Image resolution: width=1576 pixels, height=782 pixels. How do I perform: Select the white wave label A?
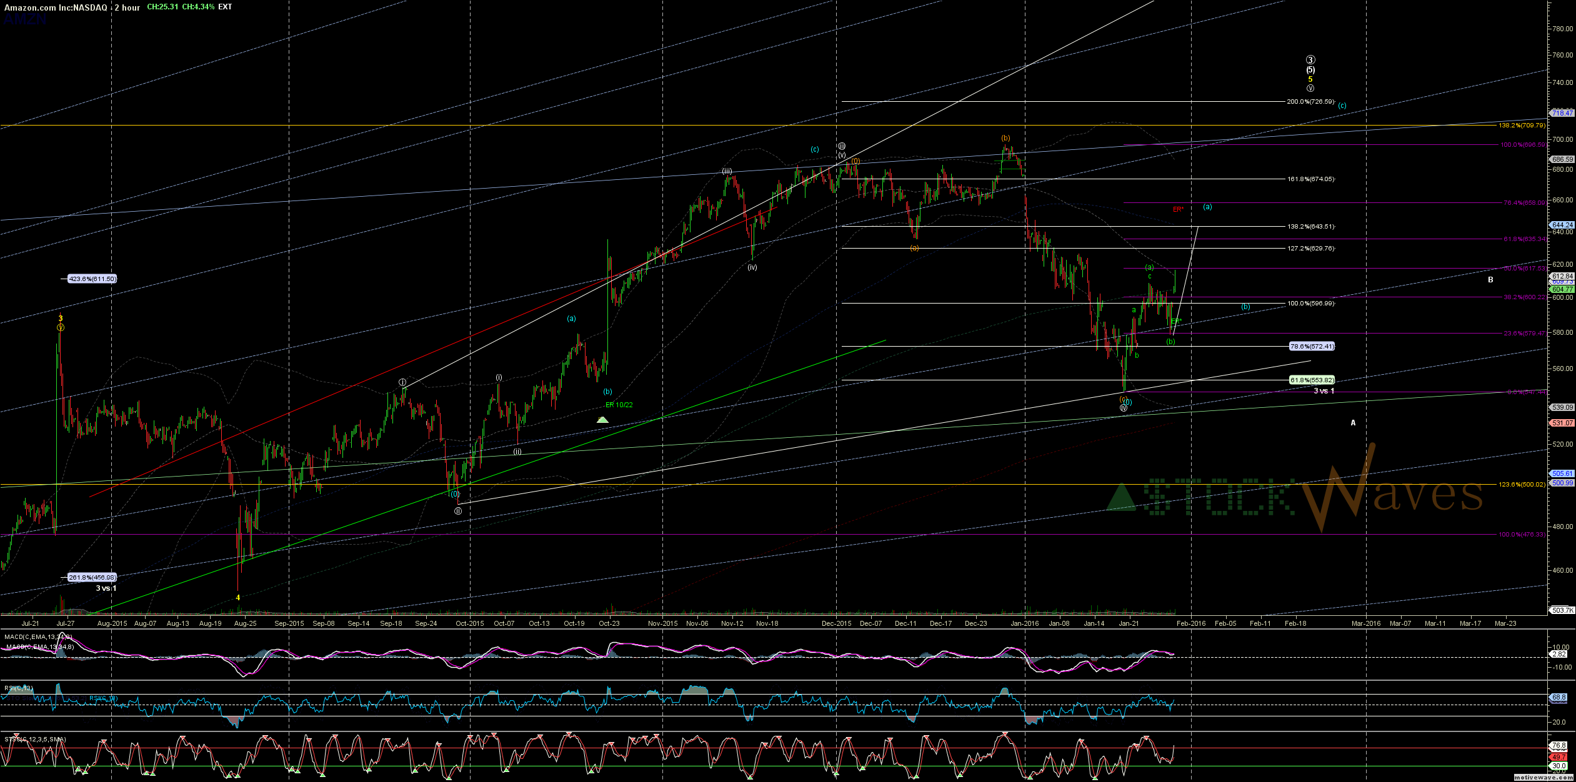pyautogui.click(x=1353, y=423)
